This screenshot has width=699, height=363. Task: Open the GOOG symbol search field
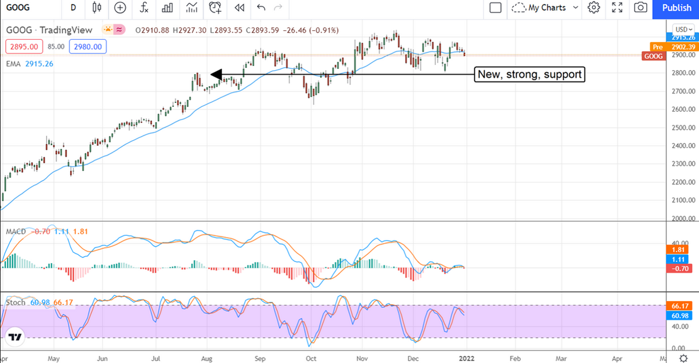18,8
